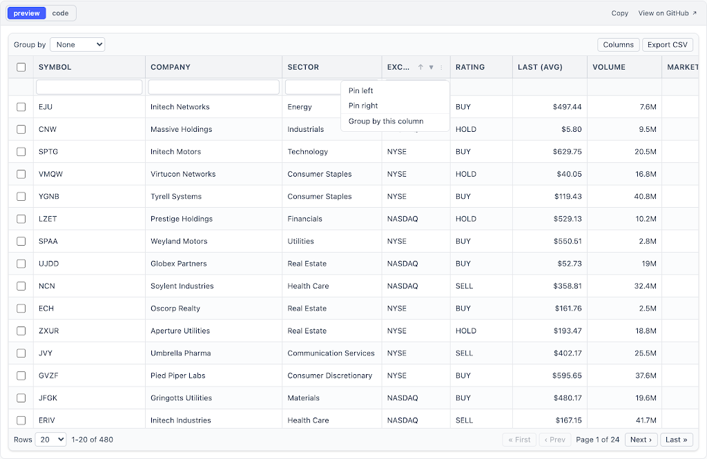The height and width of the screenshot is (459, 707).
Task: Open the Exchange column dropdown triangle
Action: (x=431, y=67)
